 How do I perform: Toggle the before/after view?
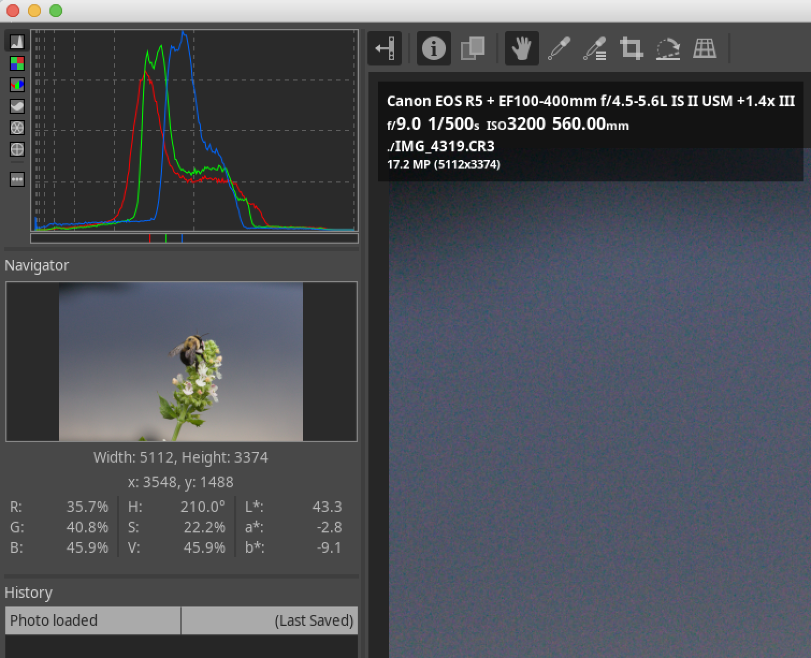[x=473, y=49]
